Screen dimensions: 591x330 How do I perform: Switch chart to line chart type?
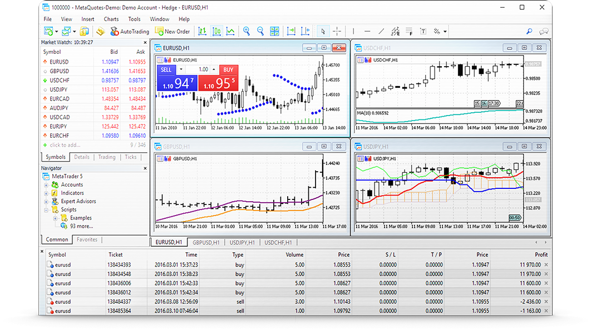[x=230, y=31]
